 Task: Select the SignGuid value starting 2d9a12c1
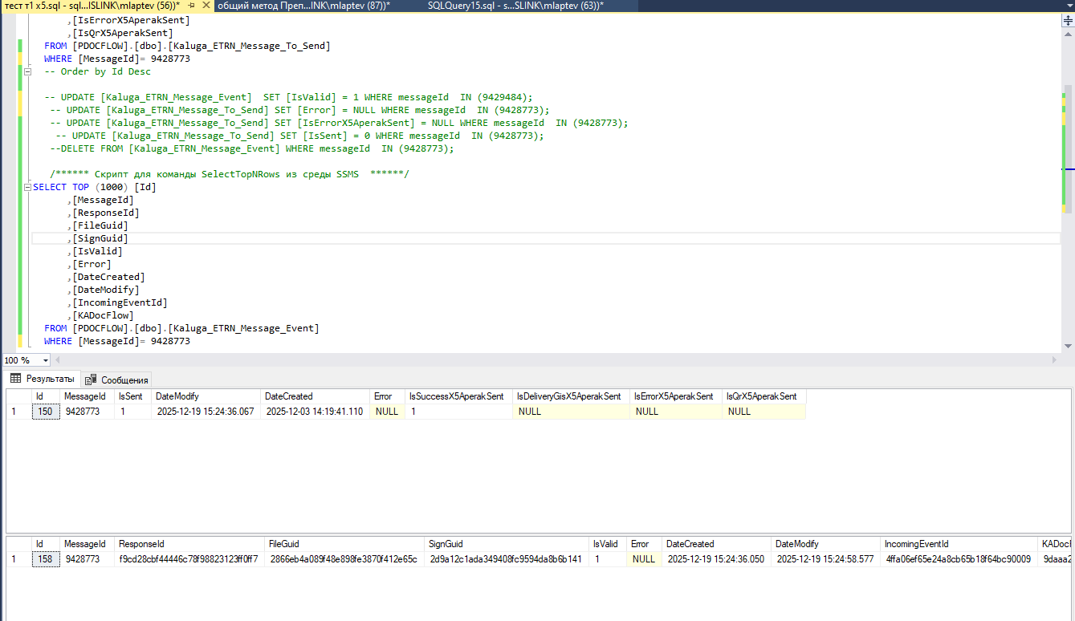507,559
